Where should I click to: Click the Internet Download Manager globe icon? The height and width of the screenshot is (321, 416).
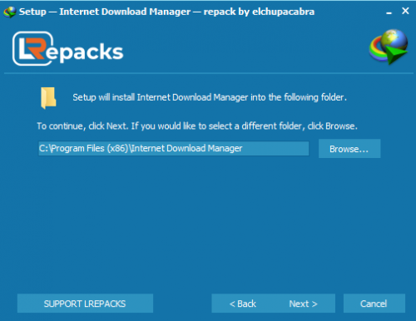coord(389,47)
